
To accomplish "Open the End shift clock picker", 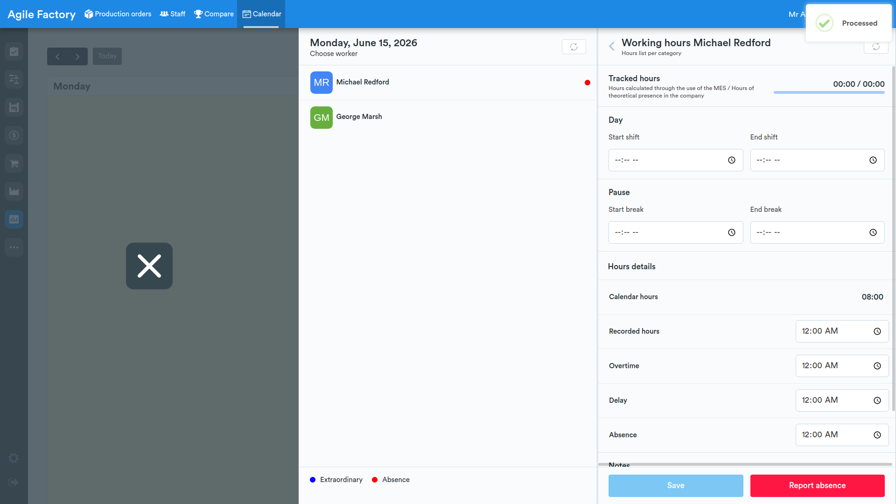I will pos(873,160).
